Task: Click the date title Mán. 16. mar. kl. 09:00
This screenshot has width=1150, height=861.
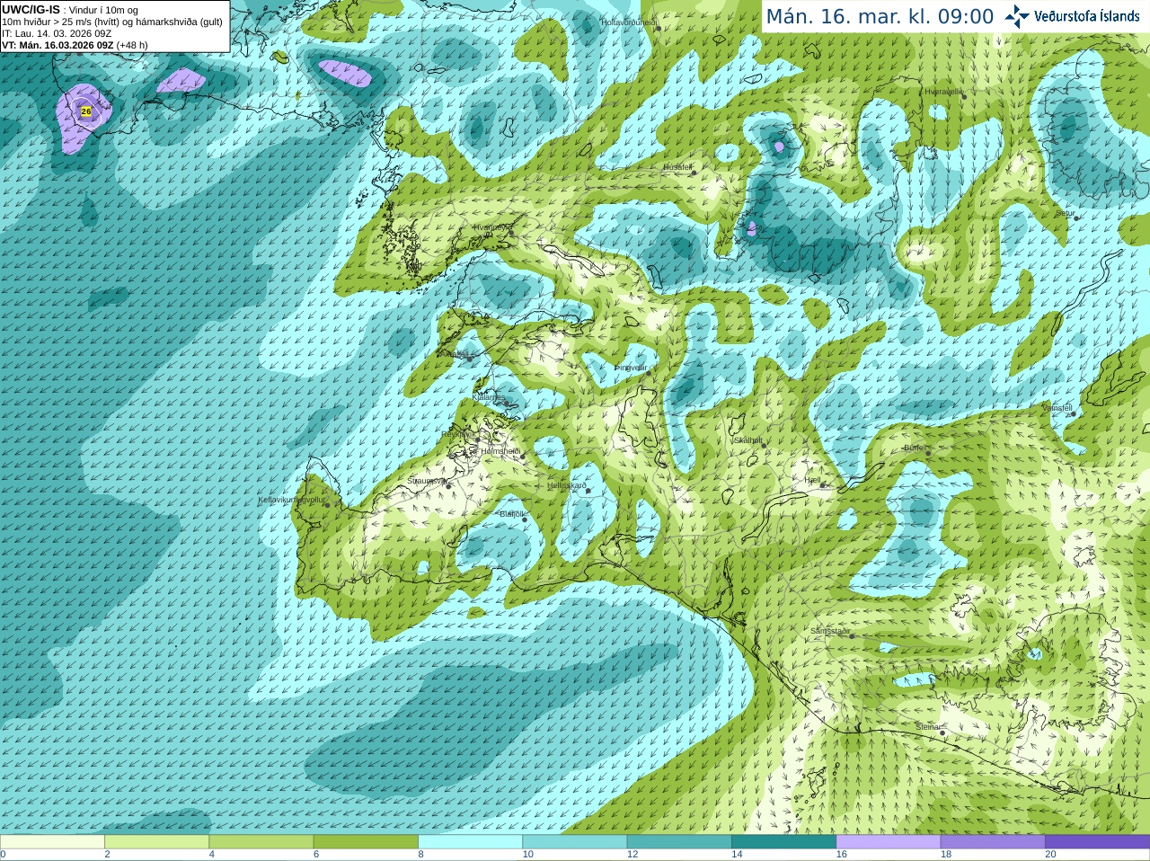Action: [880, 16]
